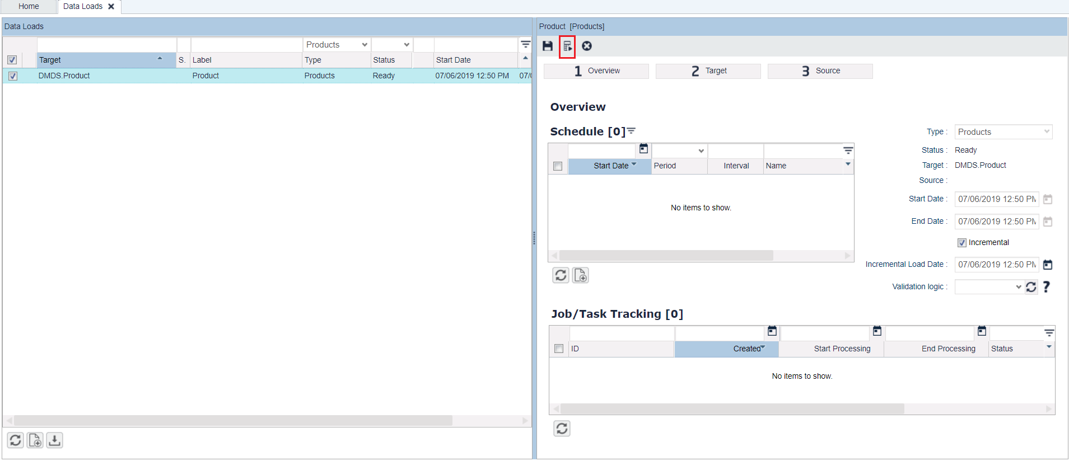Open the Validation logic help question mark
This screenshot has width=1069, height=461.
pos(1046,287)
